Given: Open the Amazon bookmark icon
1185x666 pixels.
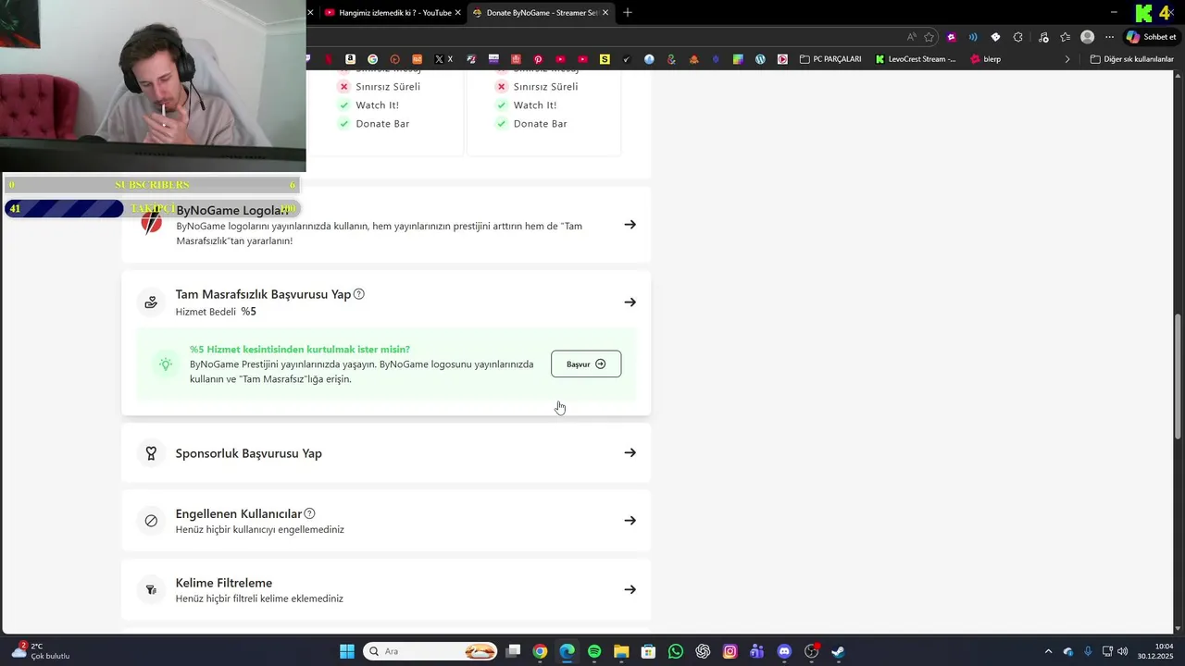Looking at the screenshot, I should tap(350, 59).
